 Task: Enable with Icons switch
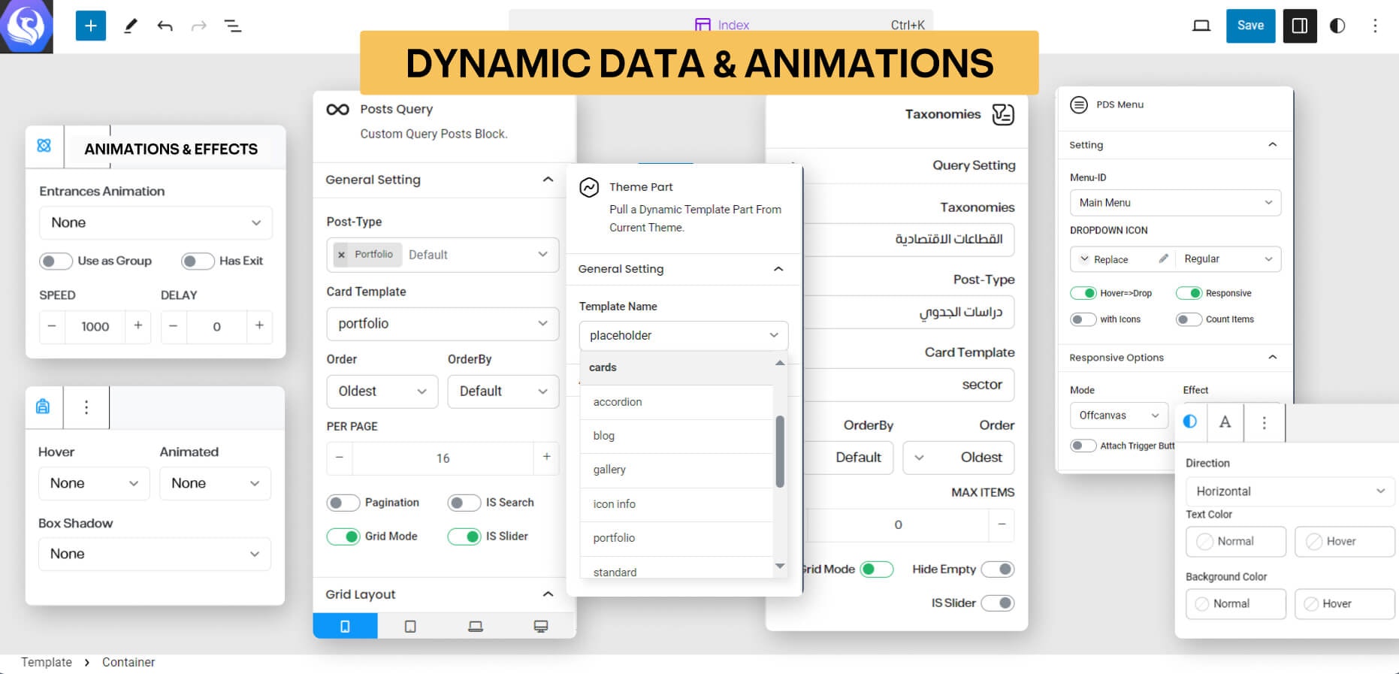tap(1083, 319)
